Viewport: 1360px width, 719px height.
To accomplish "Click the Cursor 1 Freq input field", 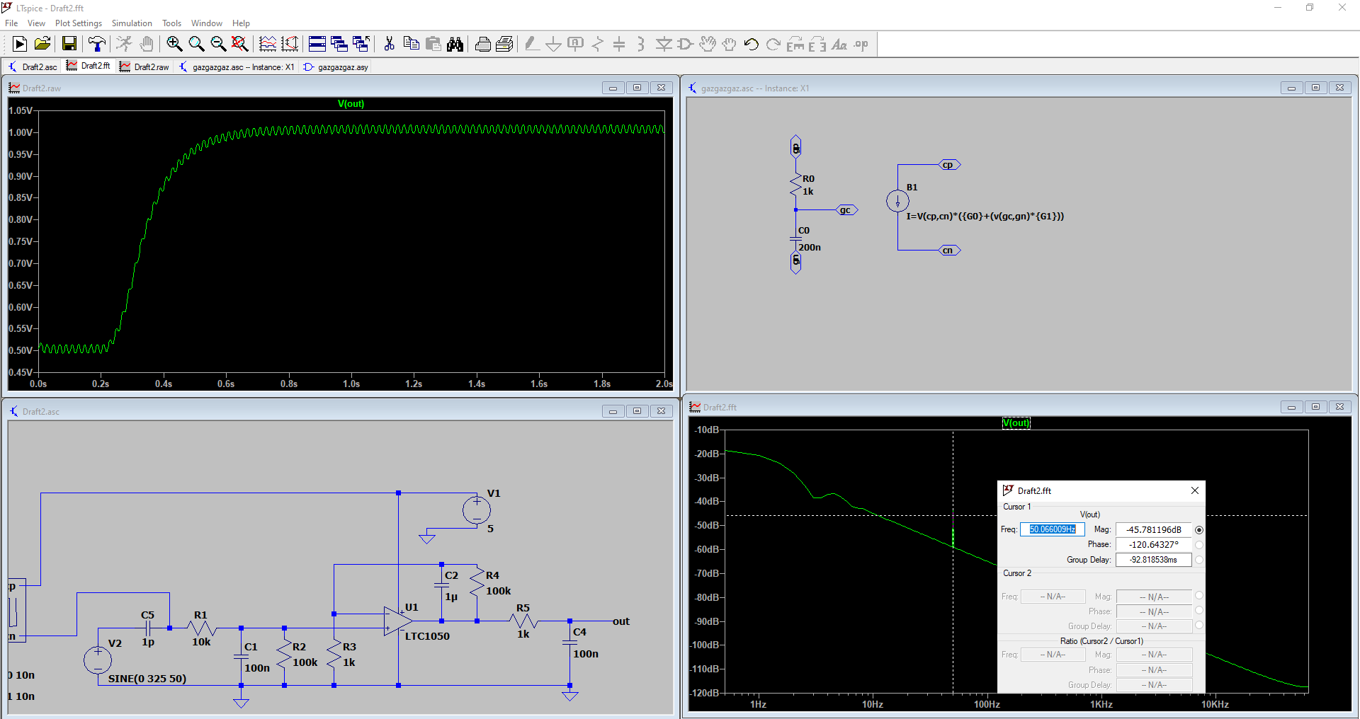I will pyautogui.click(x=1052, y=529).
